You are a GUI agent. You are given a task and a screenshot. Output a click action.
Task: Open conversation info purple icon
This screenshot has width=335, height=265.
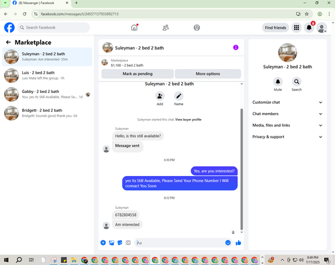coord(236,48)
